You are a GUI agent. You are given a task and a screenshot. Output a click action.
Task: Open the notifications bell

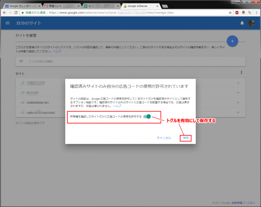[242, 23]
